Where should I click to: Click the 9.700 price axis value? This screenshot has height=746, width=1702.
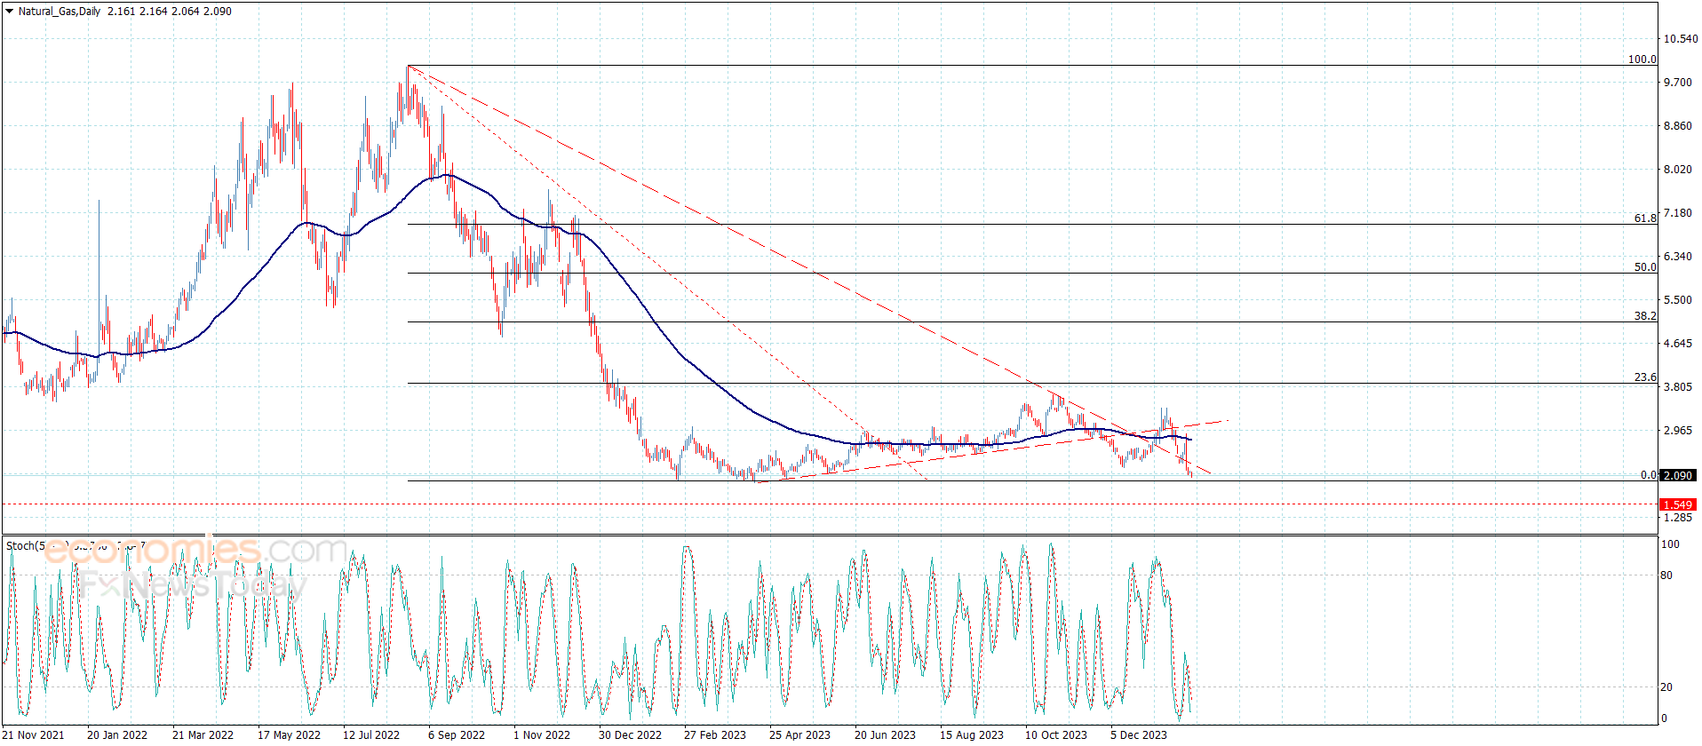coord(1677,83)
